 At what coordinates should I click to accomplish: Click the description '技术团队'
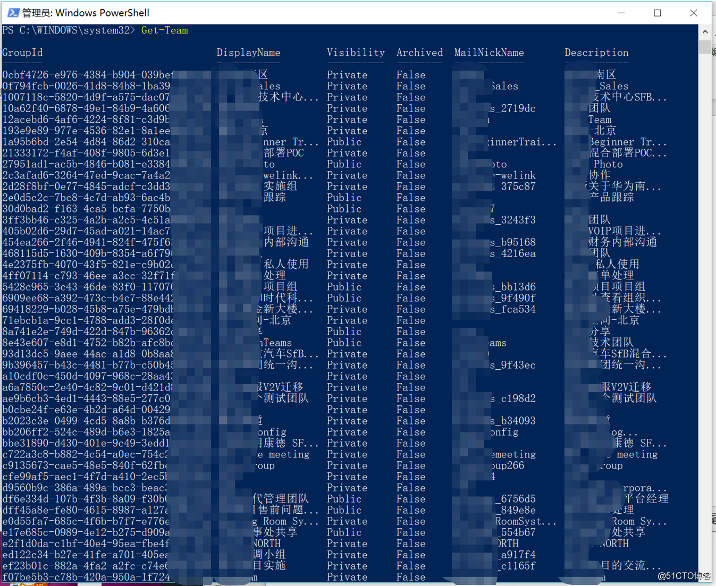(611, 343)
